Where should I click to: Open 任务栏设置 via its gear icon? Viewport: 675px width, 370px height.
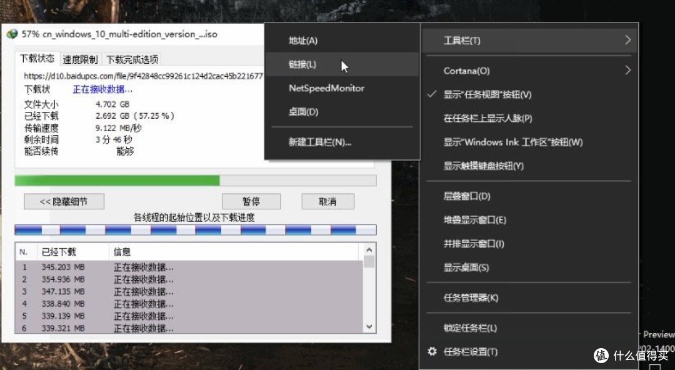click(431, 351)
